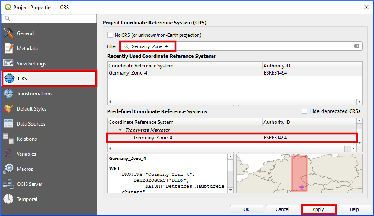374x216 pixels.
Task: Sort predefined list by Coordinate Reference System header
Action: 185,122
